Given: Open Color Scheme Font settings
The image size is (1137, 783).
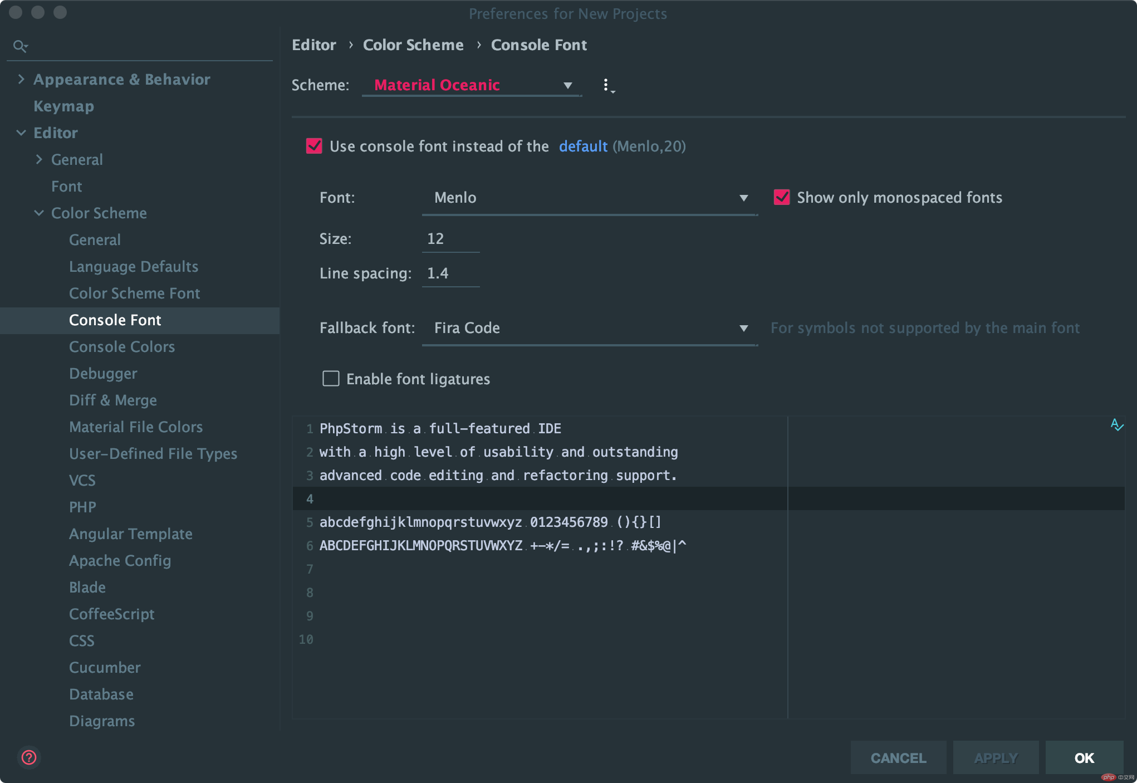Looking at the screenshot, I should (x=134, y=293).
